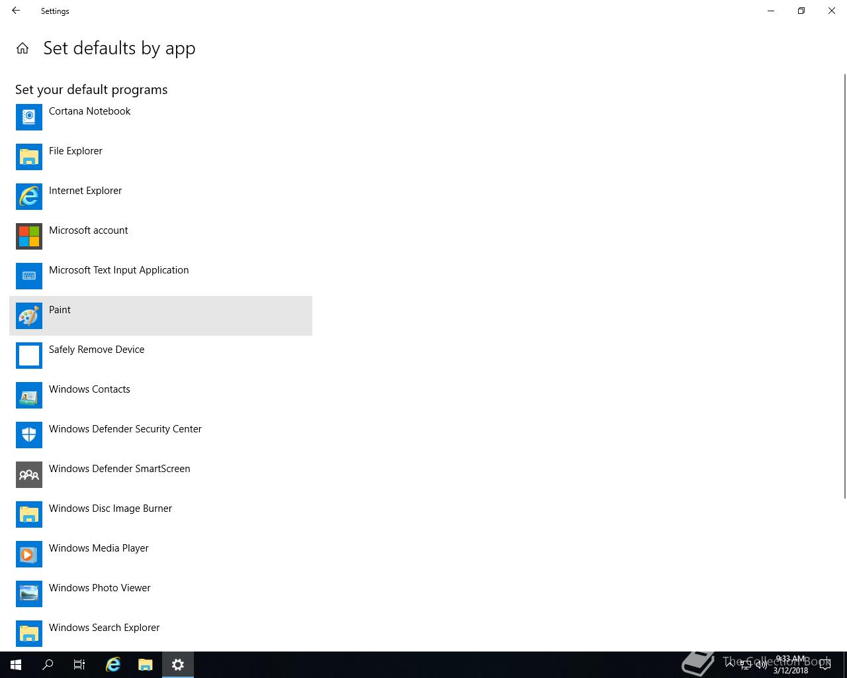Viewport: 847px width, 678px height.
Task: Click the Cortana Notebook app icon
Action: (x=29, y=117)
